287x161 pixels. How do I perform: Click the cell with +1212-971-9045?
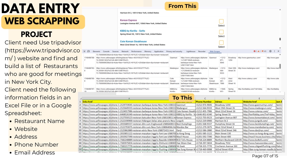[x=205, y=105]
